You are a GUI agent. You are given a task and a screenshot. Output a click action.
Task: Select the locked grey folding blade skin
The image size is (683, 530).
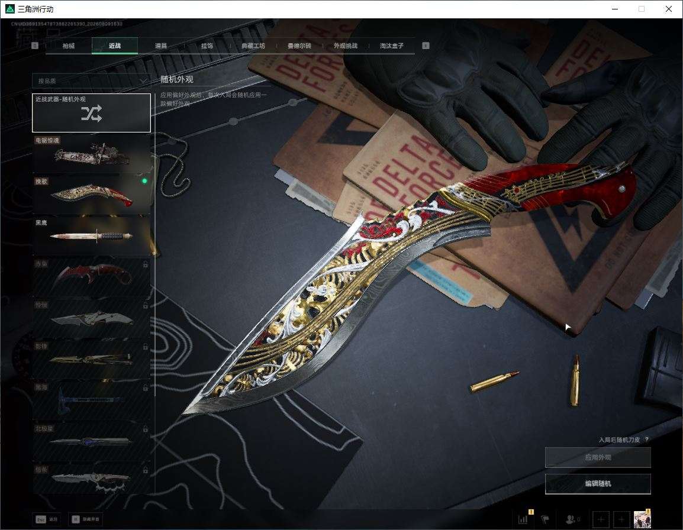click(x=92, y=319)
